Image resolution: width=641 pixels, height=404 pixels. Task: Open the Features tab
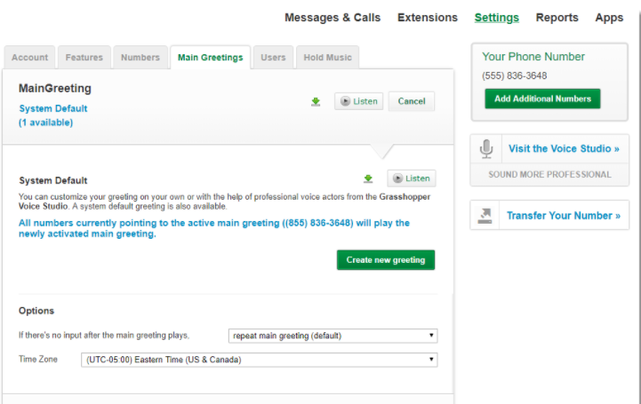(x=84, y=58)
